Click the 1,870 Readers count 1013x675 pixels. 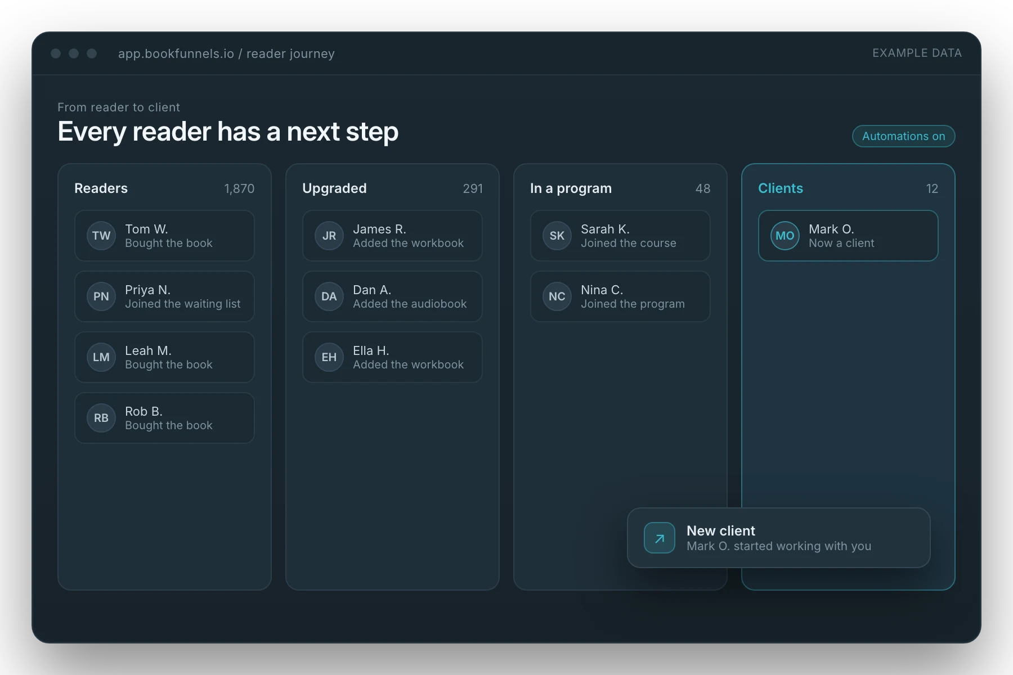(x=239, y=188)
